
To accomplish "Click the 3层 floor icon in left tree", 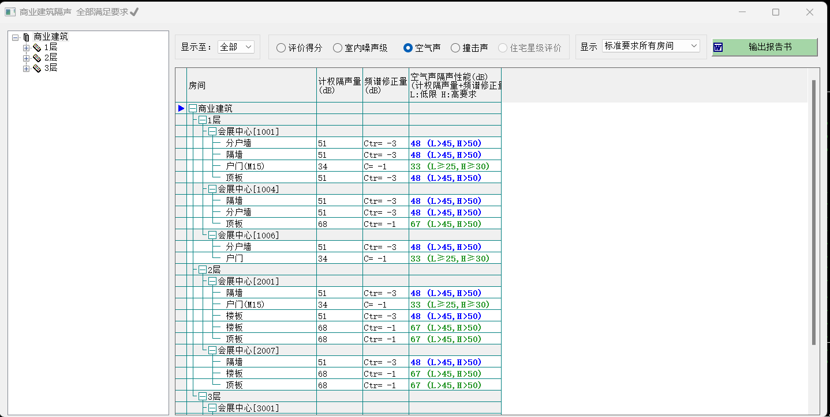I will point(37,69).
